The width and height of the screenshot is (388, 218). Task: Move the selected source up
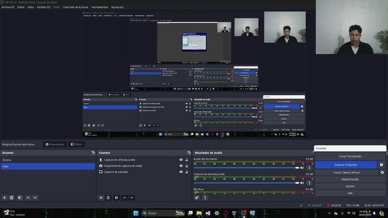pos(124,198)
